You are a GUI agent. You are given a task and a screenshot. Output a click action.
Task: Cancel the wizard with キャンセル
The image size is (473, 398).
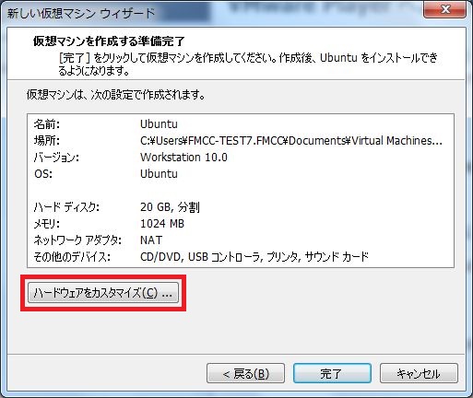tap(419, 373)
